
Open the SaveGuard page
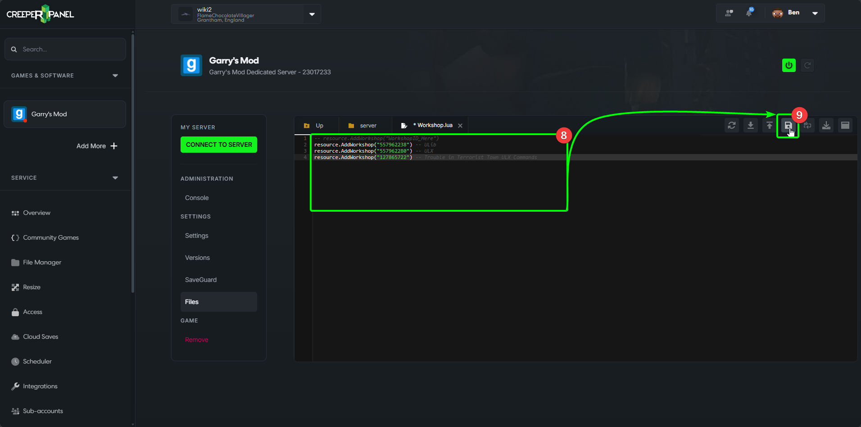point(201,280)
